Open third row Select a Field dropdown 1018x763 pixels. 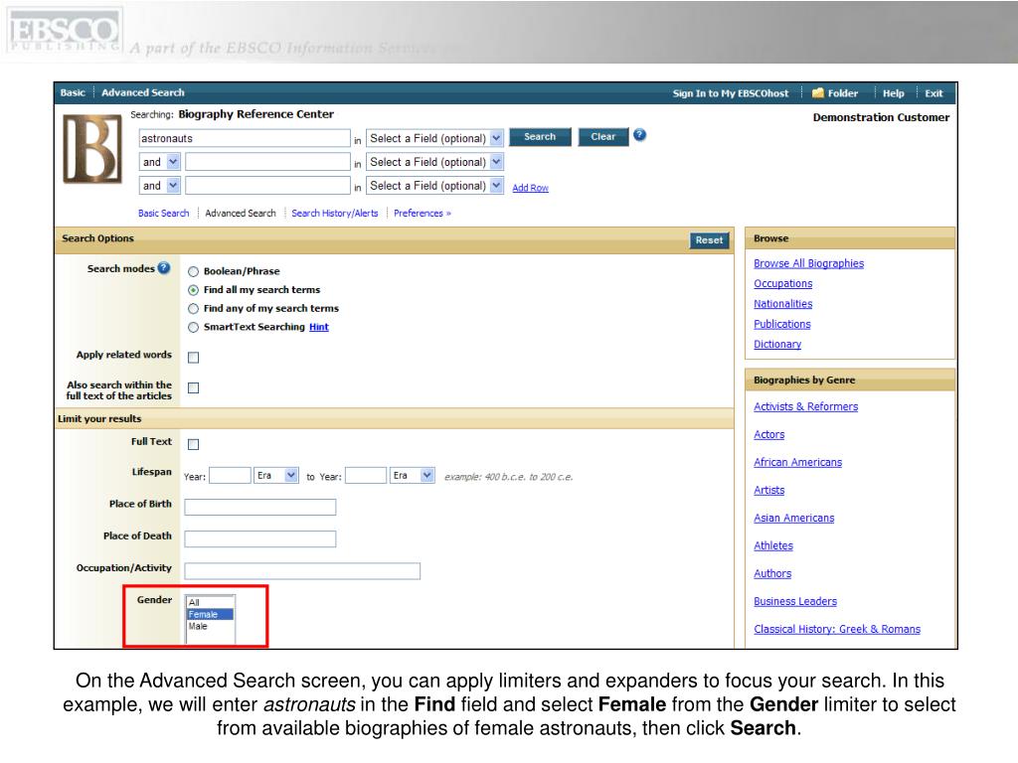[435, 186]
